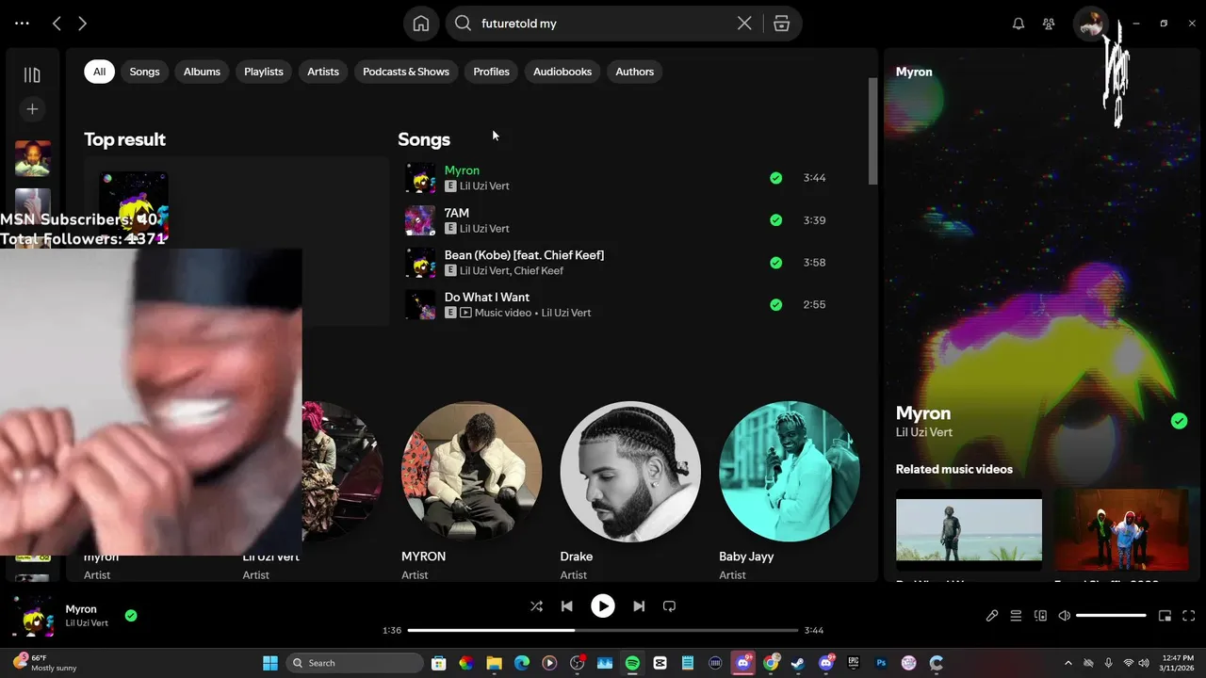Open the Browse icon beside the search bar
Viewport: 1206px width, 678px height.
(x=781, y=24)
